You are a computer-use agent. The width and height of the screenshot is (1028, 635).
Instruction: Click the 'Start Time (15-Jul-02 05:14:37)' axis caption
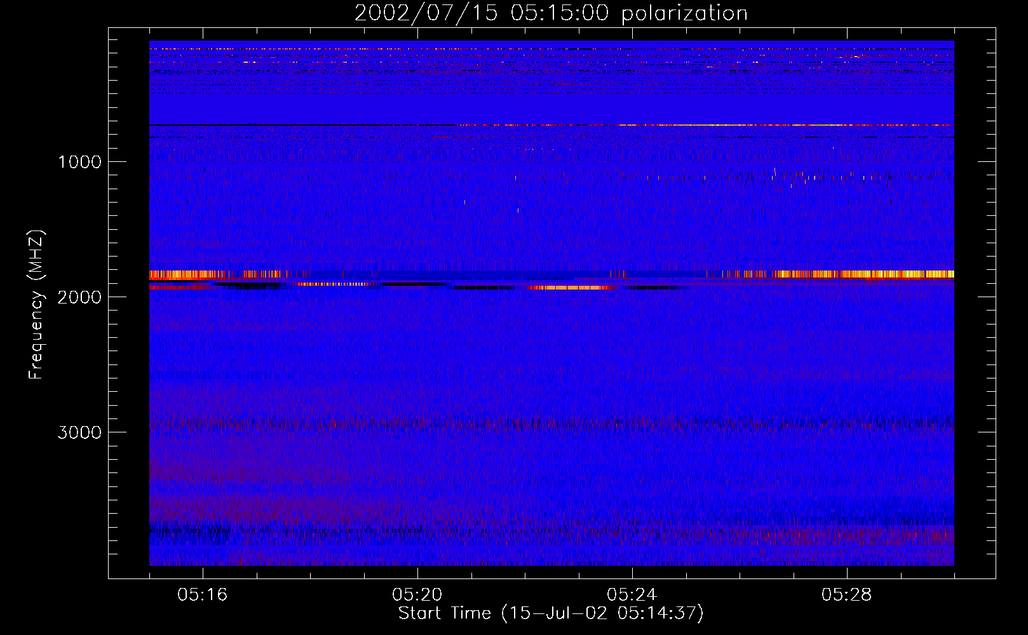551,613
